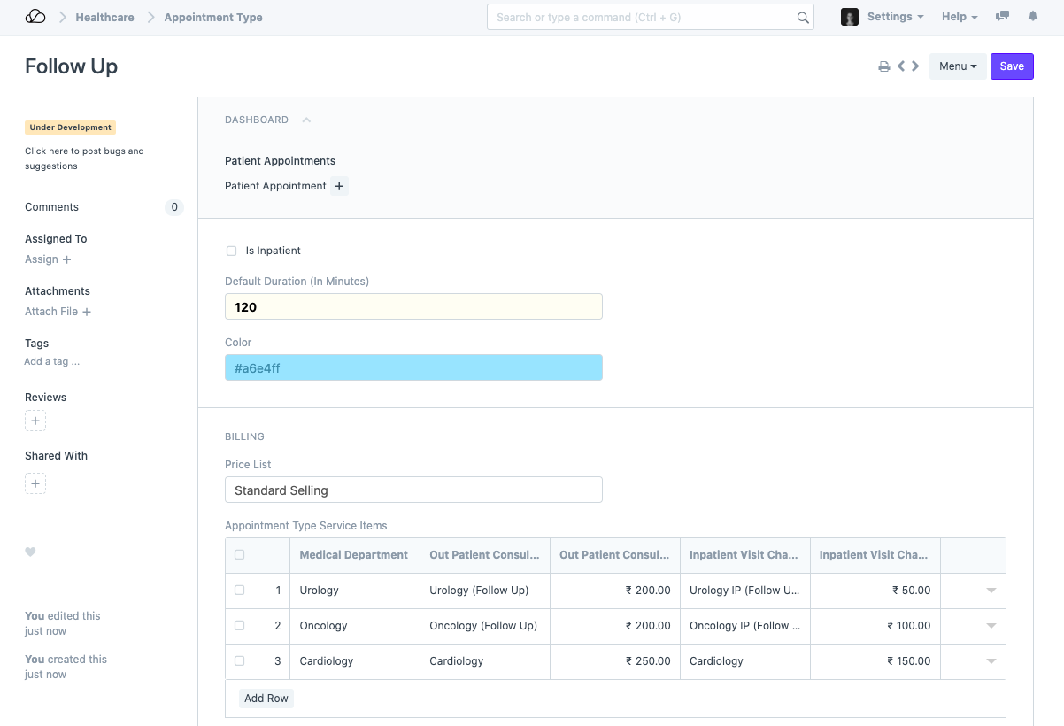Image resolution: width=1064 pixels, height=726 pixels.
Task: Open the Settings menu
Action: click(894, 17)
